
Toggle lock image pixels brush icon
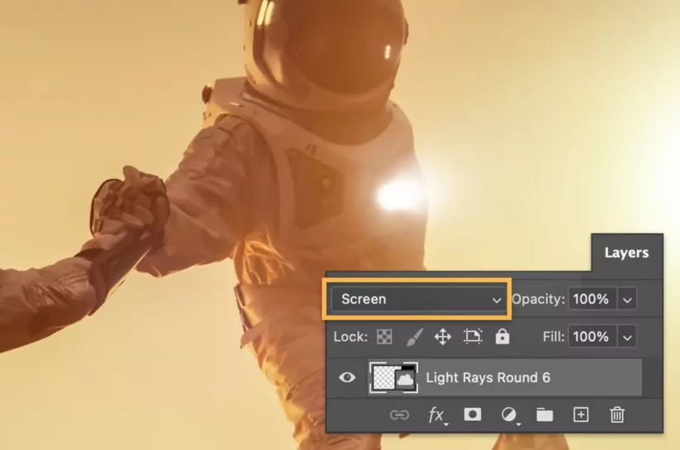tap(414, 336)
